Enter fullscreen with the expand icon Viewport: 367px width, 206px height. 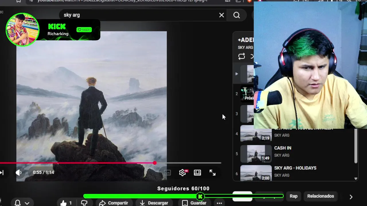212,173
